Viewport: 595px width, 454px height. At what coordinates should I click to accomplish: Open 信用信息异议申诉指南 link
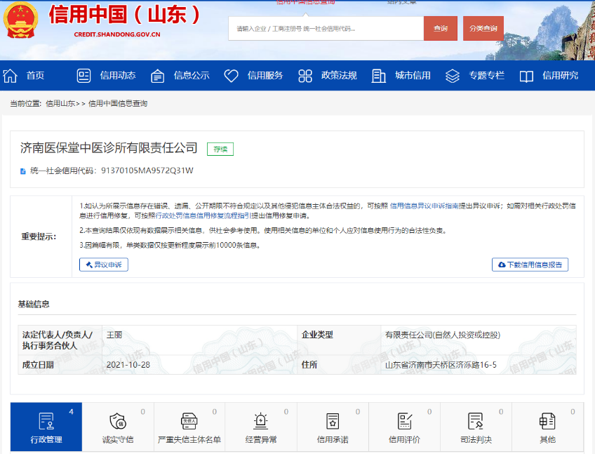(x=424, y=206)
